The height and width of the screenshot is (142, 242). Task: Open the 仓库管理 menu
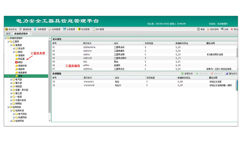(69, 29)
